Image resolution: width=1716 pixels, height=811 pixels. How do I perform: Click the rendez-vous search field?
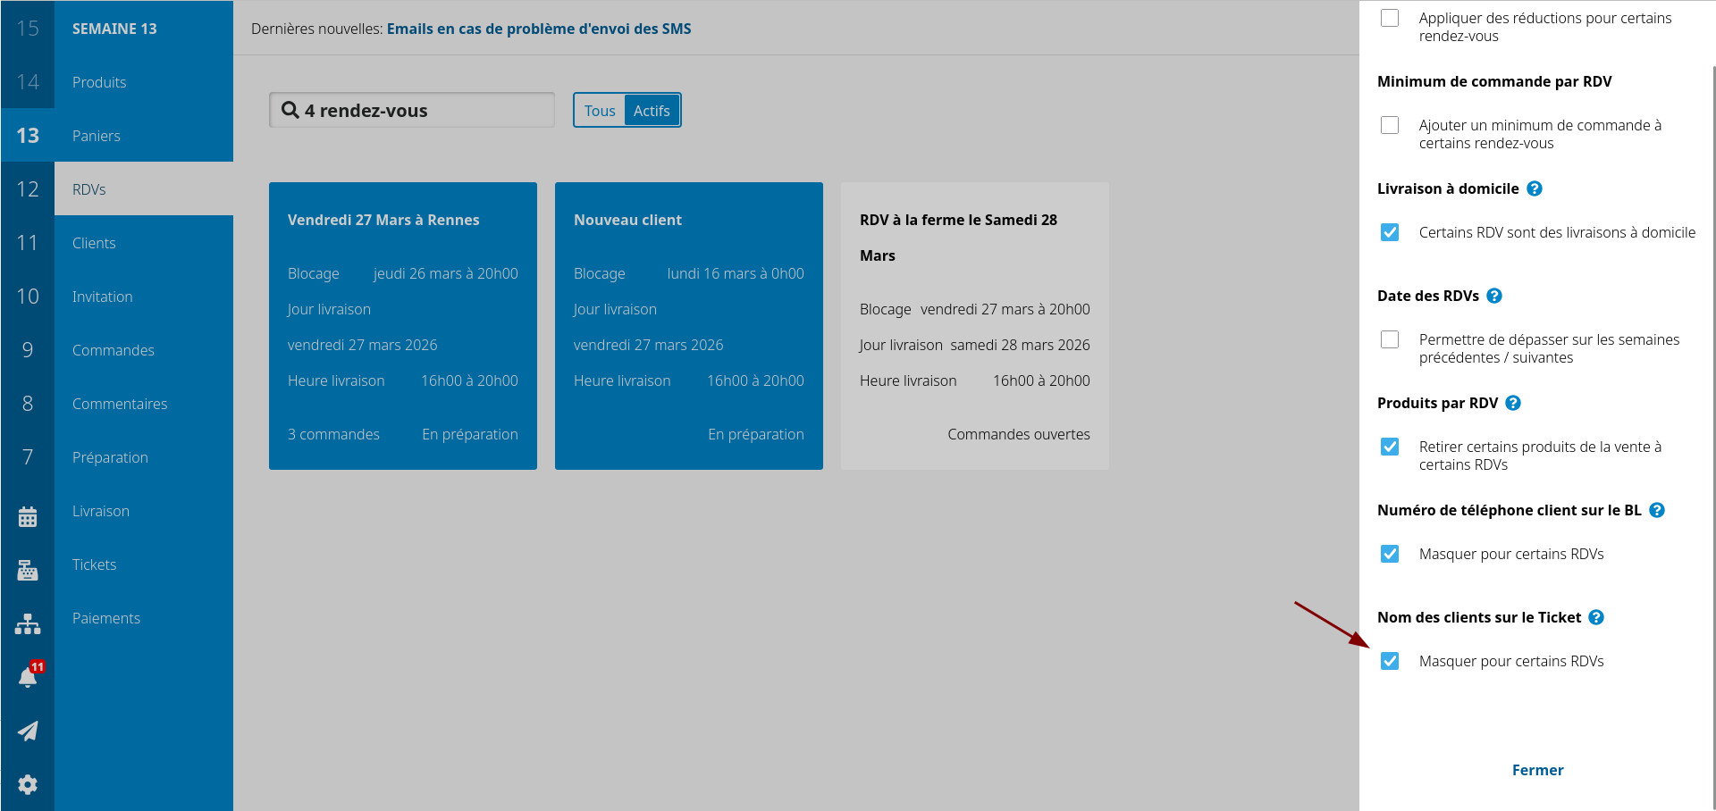tap(412, 111)
